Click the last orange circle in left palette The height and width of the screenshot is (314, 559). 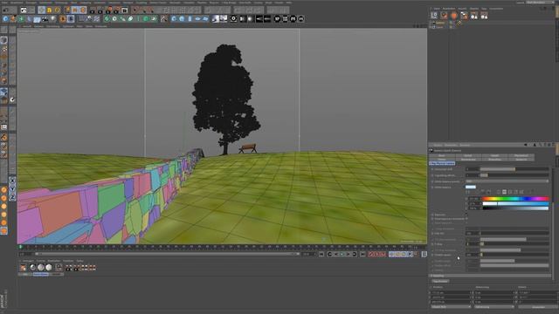3,230
